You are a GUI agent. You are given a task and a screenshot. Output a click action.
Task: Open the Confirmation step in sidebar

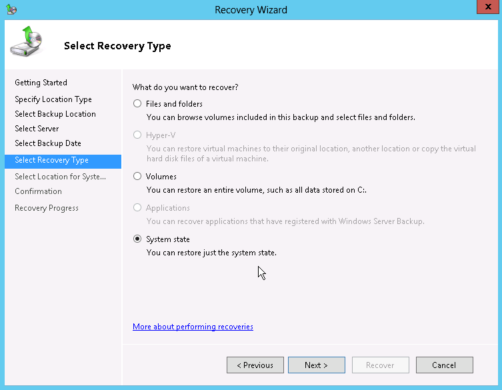(x=38, y=191)
